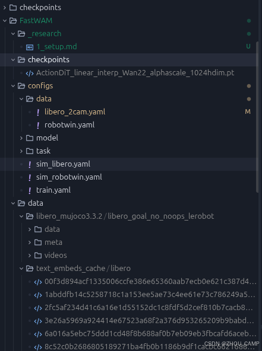The height and width of the screenshot is (351, 262).
Task: Select the FastWAM folder name
Action: 36,21
